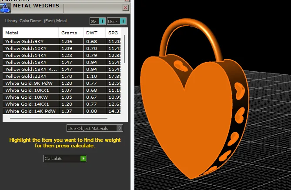The image size is (291, 190).
Task: Click the SPG column header
Action: [113, 33]
